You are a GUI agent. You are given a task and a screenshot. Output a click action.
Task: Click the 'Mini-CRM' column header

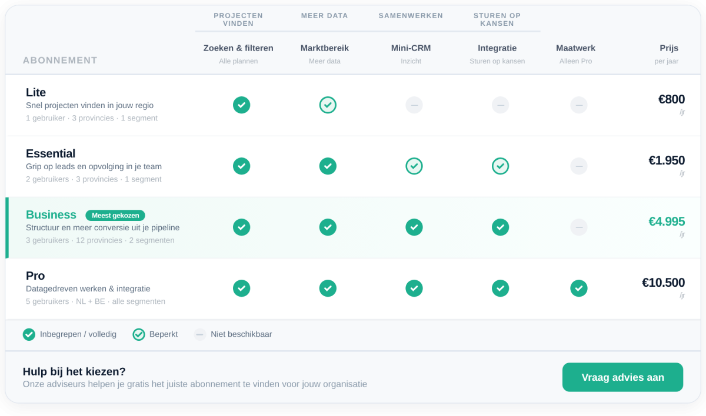pos(411,48)
